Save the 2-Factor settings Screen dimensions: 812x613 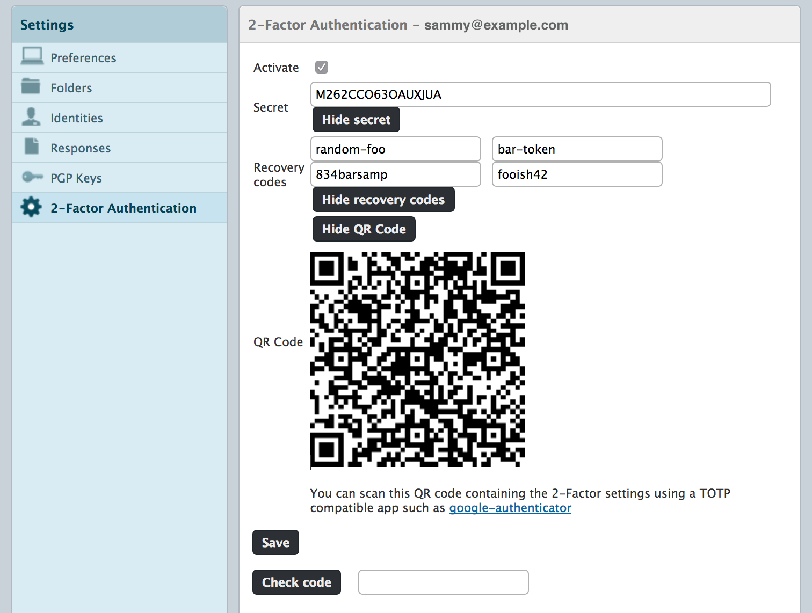click(275, 542)
